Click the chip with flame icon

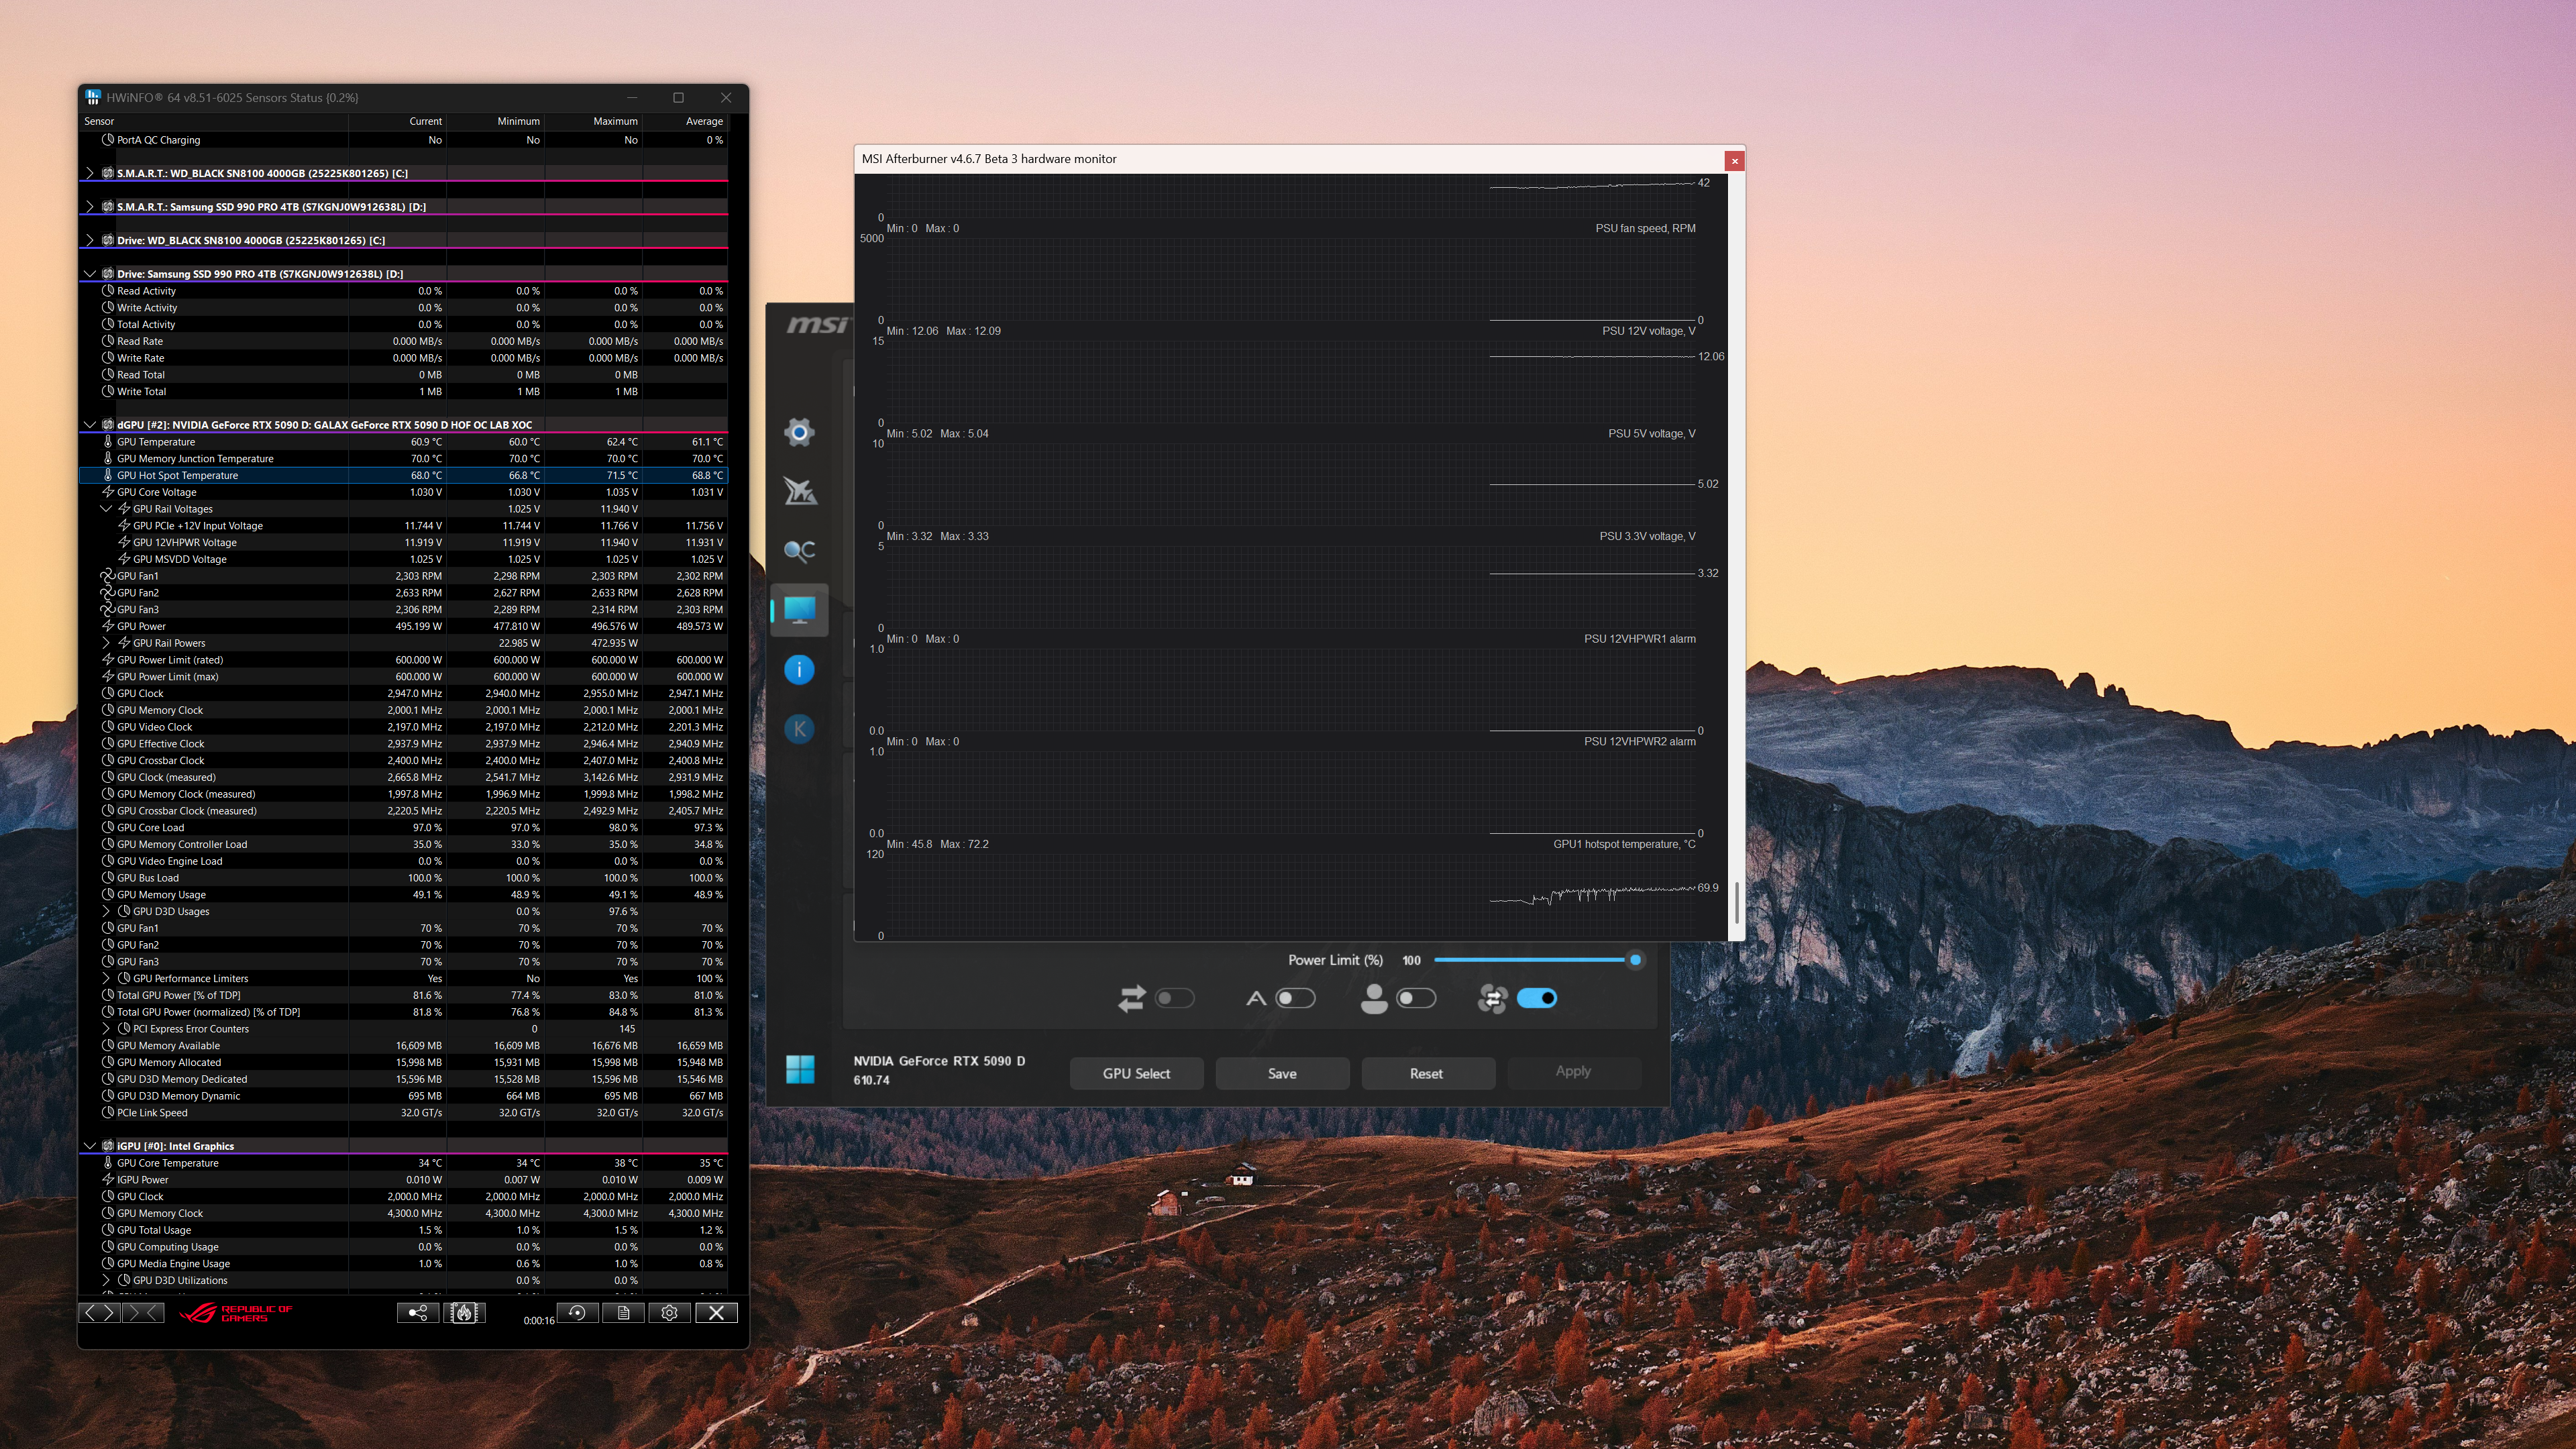465,1313
